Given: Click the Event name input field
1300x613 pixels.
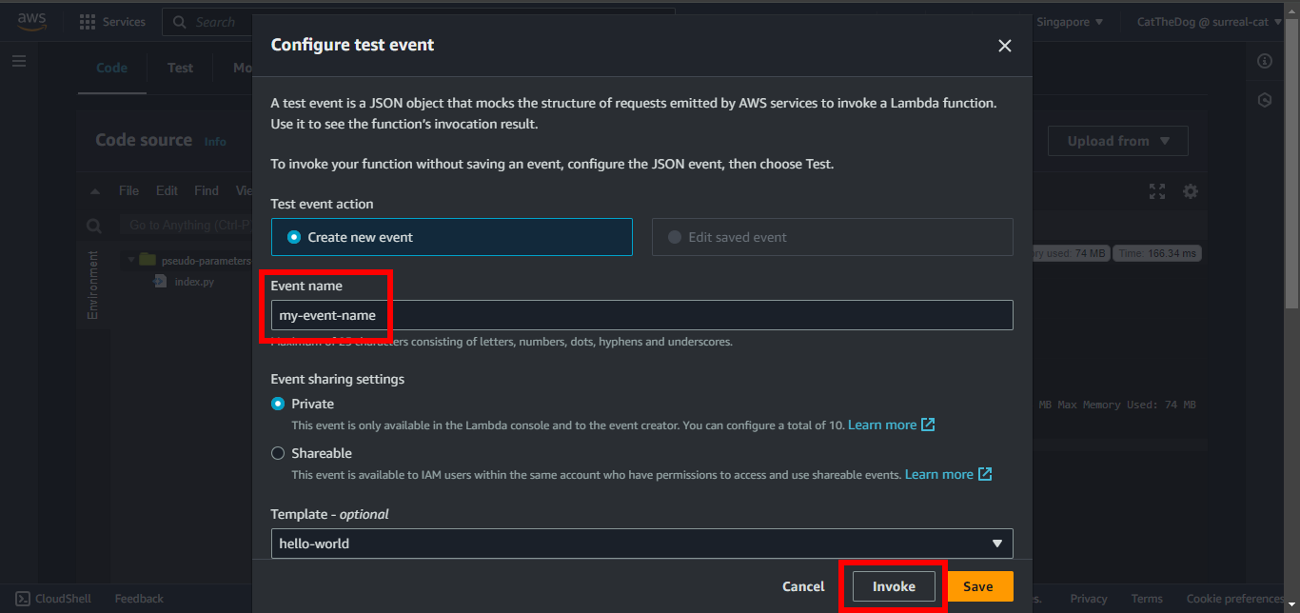Looking at the screenshot, I should (x=641, y=315).
